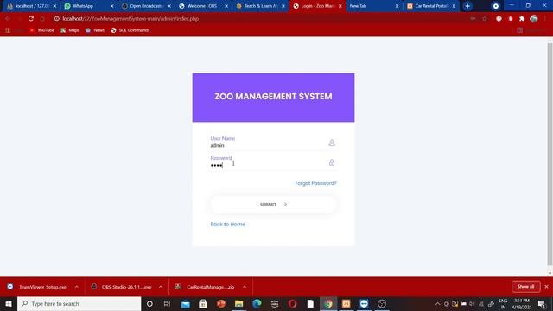Click the page vertical scrollbar

550,154
